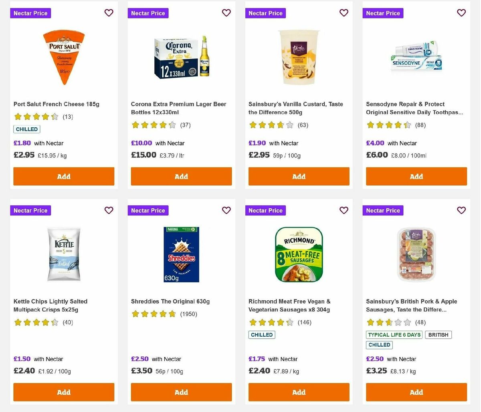Toggle the heart on the Corona product card
Image resolution: width=481 pixels, height=412 pixels.
[226, 13]
